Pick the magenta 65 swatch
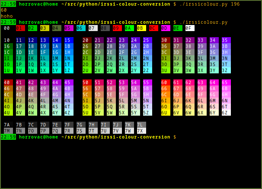Screen dimensions: 262x189 coord(225,82)
